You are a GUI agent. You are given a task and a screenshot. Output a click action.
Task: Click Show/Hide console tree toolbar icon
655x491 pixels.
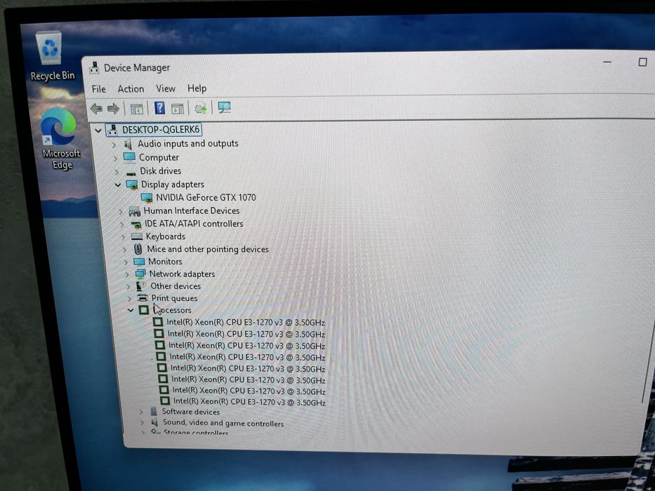pyautogui.click(x=137, y=109)
